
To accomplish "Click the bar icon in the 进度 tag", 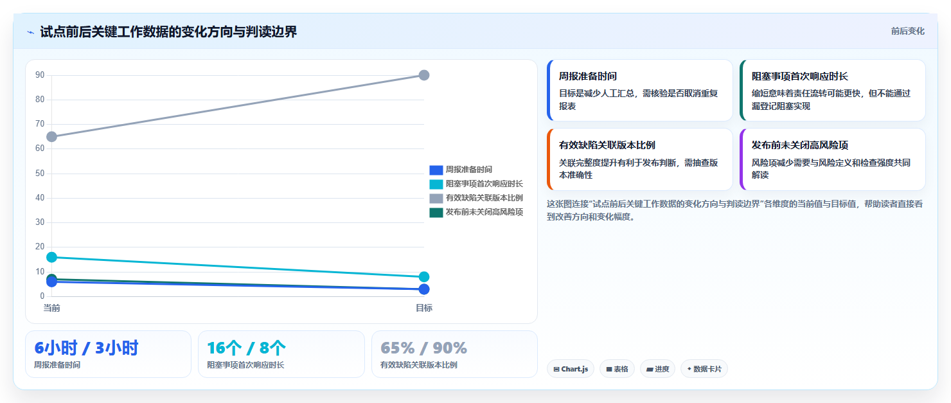I will click(650, 370).
